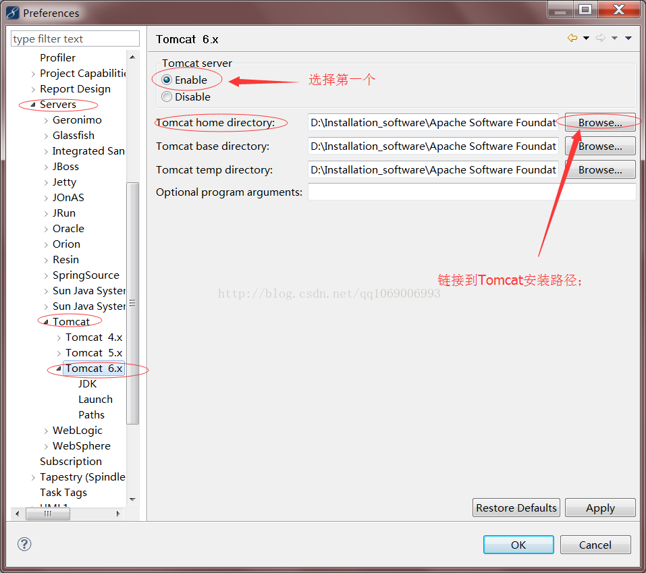This screenshot has width=646, height=573.
Task: Open the back history dropdown arrow
Action: point(586,38)
